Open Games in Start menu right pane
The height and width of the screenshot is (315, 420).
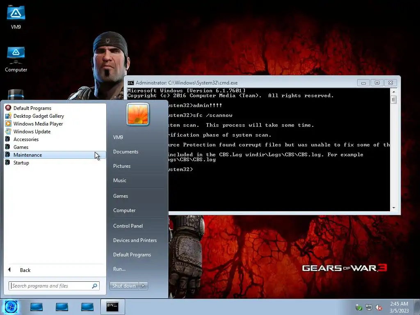[121, 196]
